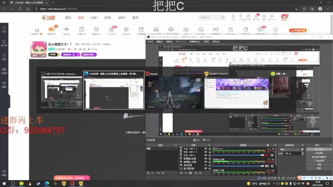The height and width of the screenshot is (187, 333).
Task: Add a new source with plus icon
Action: (181, 173)
